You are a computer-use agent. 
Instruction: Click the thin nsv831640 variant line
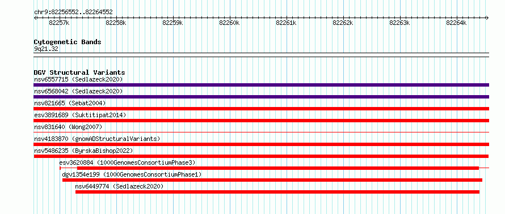click(x=261, y=132)
